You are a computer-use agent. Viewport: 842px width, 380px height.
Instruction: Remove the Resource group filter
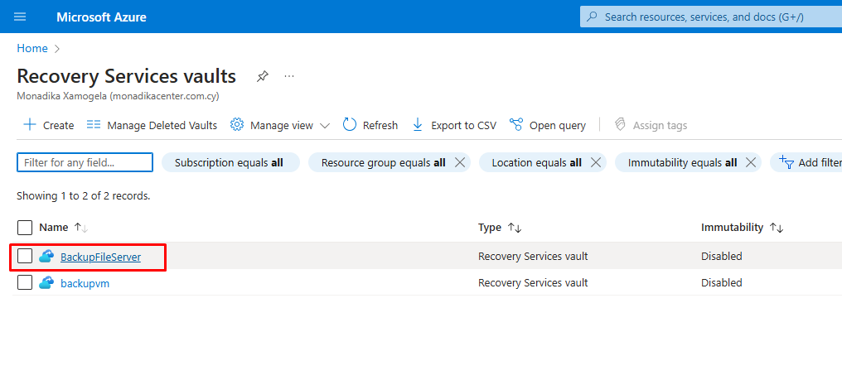click(x=460, y=162)
